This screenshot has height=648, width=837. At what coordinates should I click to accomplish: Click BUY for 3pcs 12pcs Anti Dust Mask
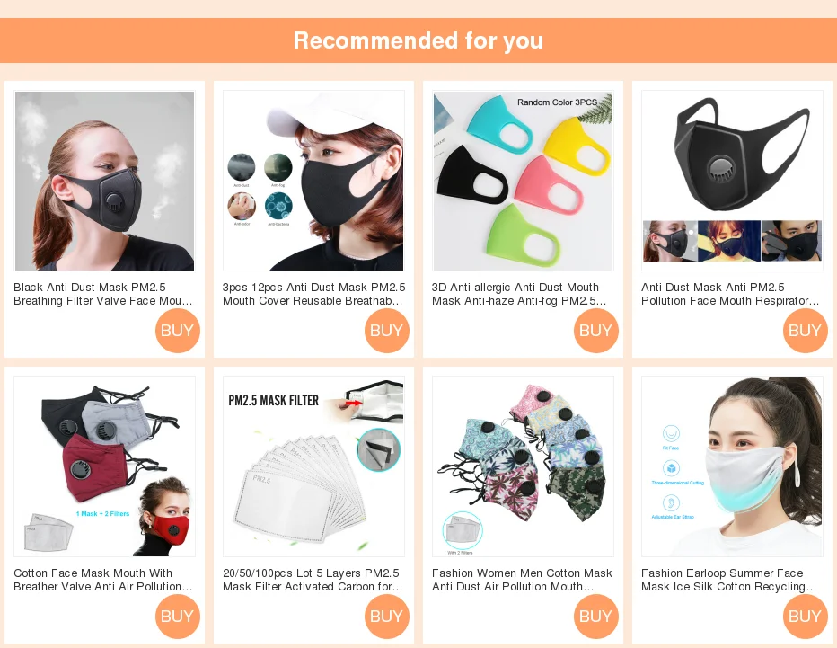point(386,330)
